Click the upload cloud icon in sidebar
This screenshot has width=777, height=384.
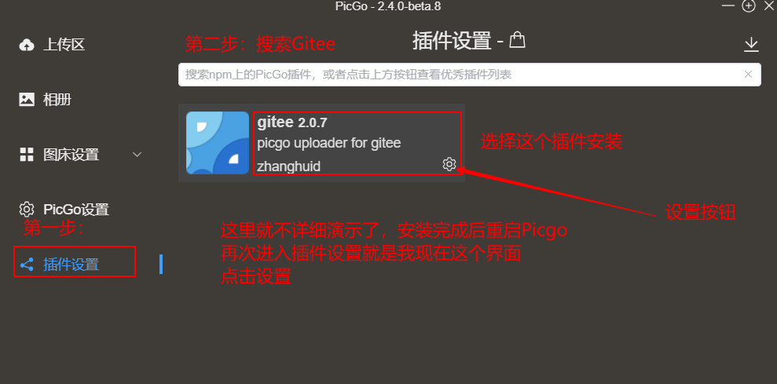click(26, 45)
